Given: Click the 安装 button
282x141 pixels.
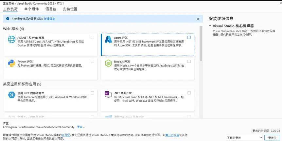Looking at the screenshot, I should coord(272,138).
